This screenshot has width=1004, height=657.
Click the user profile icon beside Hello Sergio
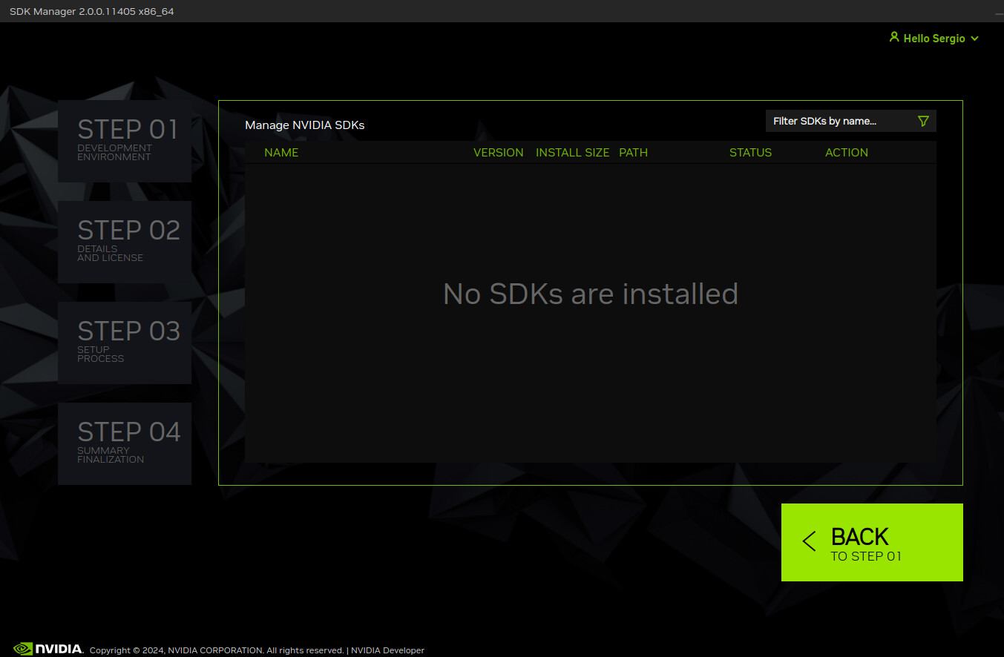click(894, 37)
